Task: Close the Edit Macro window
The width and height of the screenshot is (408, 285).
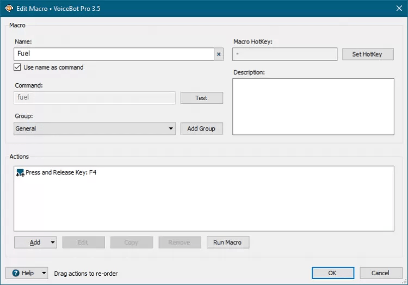Action: 395,8
